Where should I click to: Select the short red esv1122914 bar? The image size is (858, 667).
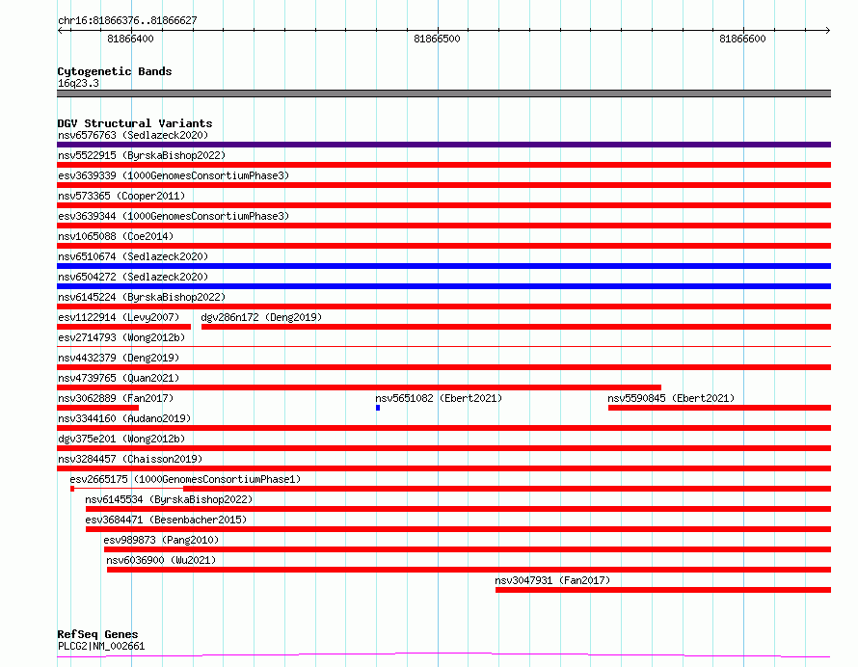pyautogui.click(x=123, y=327)
